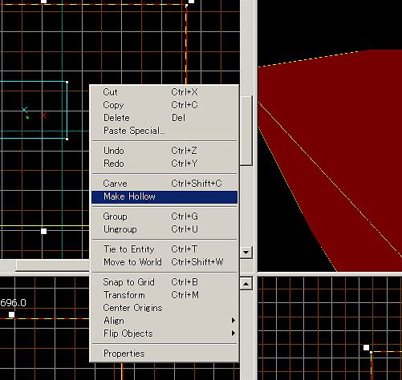Group the selected objects
This screenshot has width=402, height=380.
[164, 216]
